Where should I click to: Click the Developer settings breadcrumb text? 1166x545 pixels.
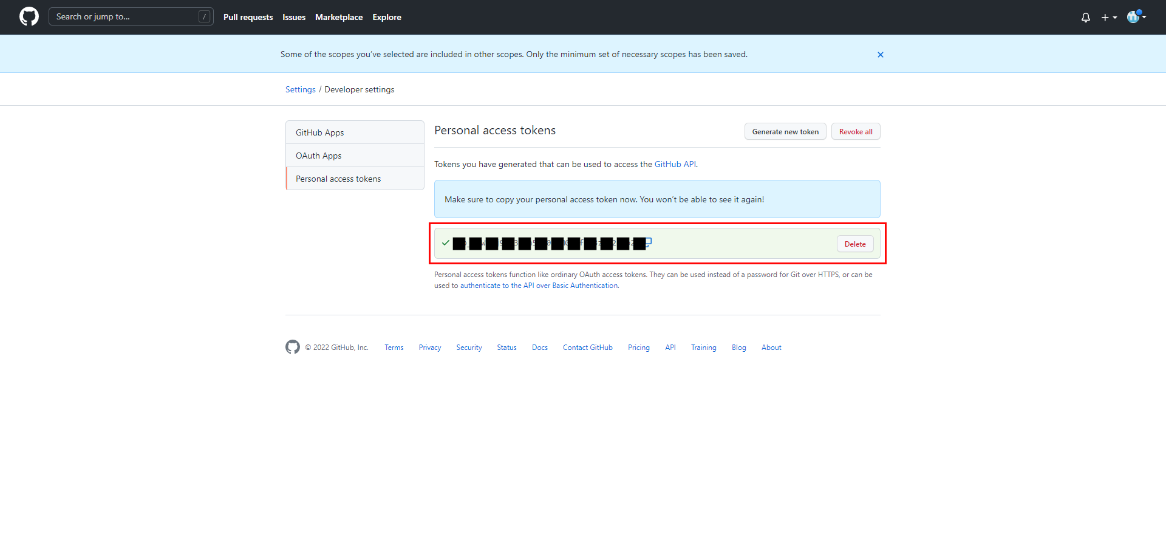360,89
